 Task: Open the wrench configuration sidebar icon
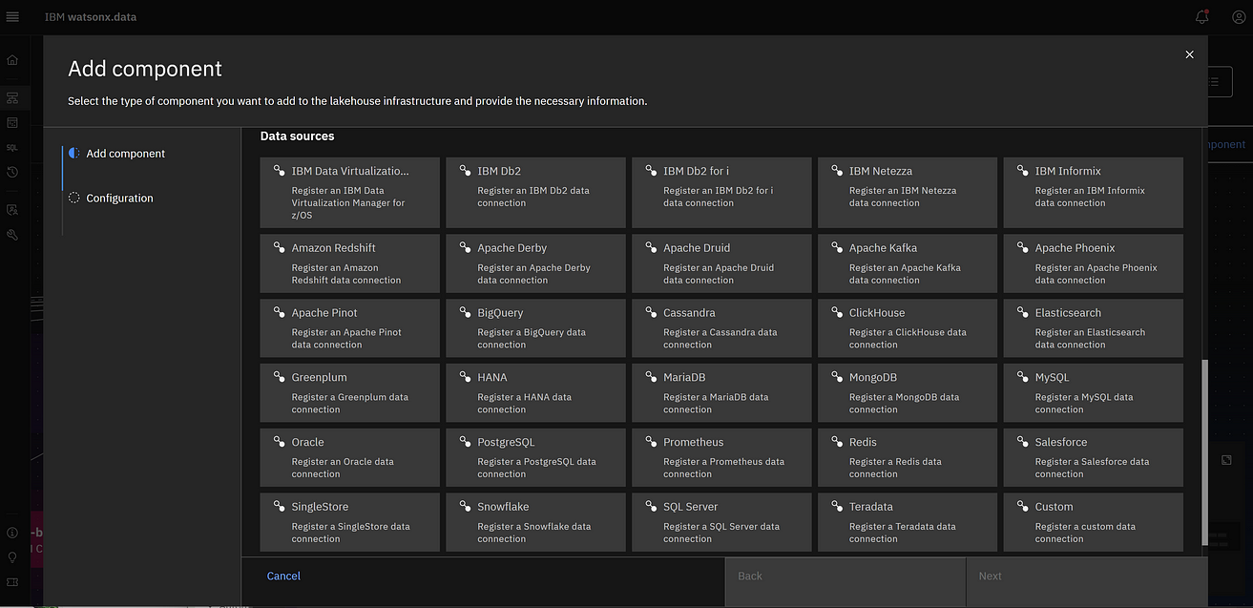pos(12,235)
